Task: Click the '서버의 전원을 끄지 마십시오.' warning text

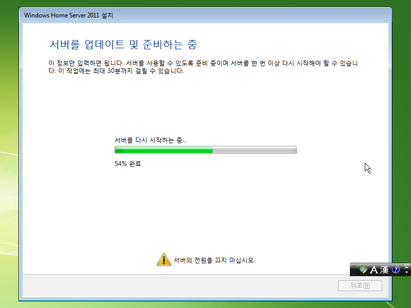Action: coord(214,260)
